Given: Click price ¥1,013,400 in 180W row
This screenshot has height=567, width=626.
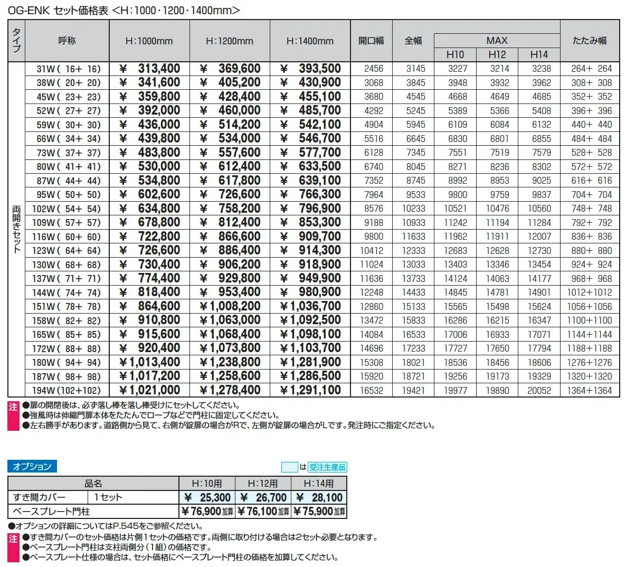Looking at the screenshot, I should pyautogui.click(x=150, y=362).
